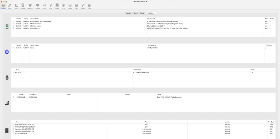Click magnifier icon for WDC WD102PURX drive

point(13,127)
